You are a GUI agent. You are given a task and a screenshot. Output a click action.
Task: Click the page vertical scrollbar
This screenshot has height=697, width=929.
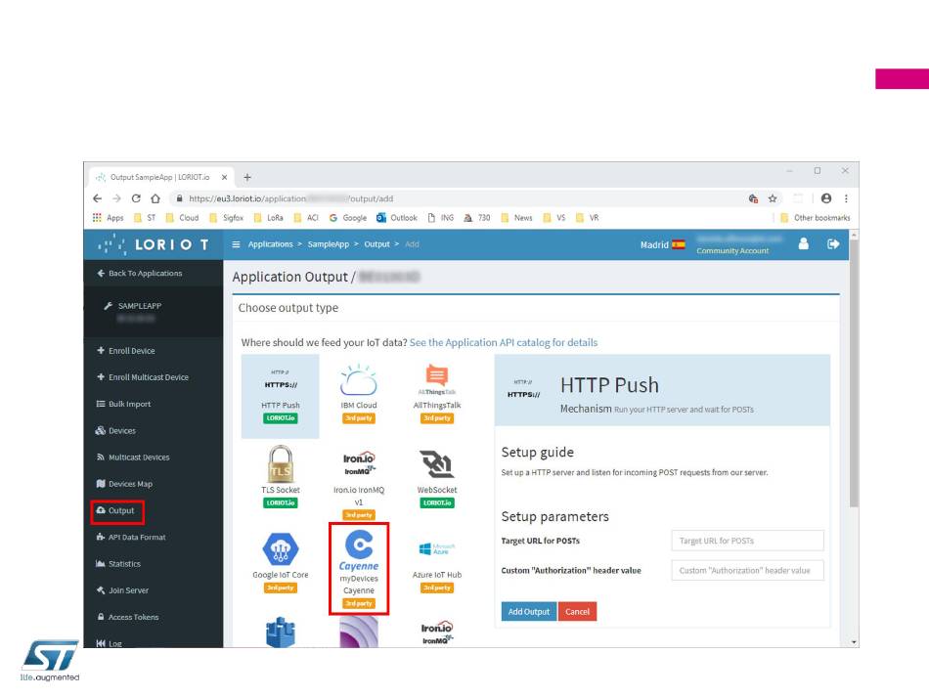(x=854, y=373)
